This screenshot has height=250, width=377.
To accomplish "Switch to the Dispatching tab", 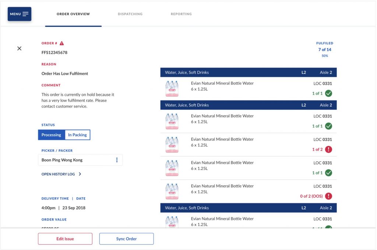I will tap(130, 14).
